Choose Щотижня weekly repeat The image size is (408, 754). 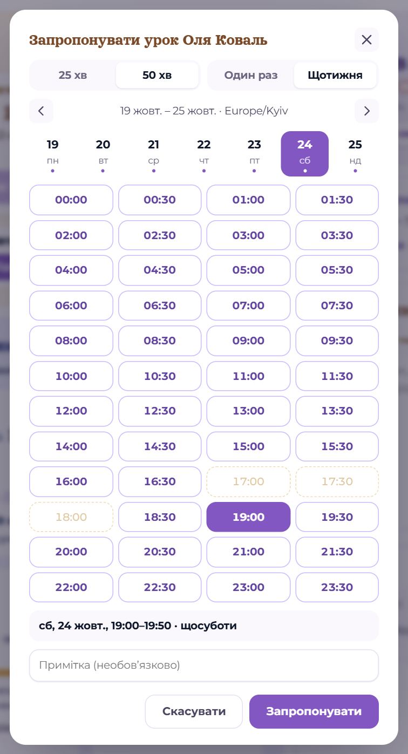pos(335,75)
